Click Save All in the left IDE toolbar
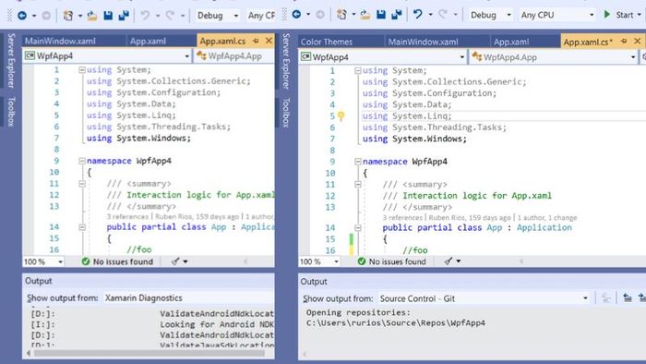This screenshot has width=646, height=364. pos(124,16)
